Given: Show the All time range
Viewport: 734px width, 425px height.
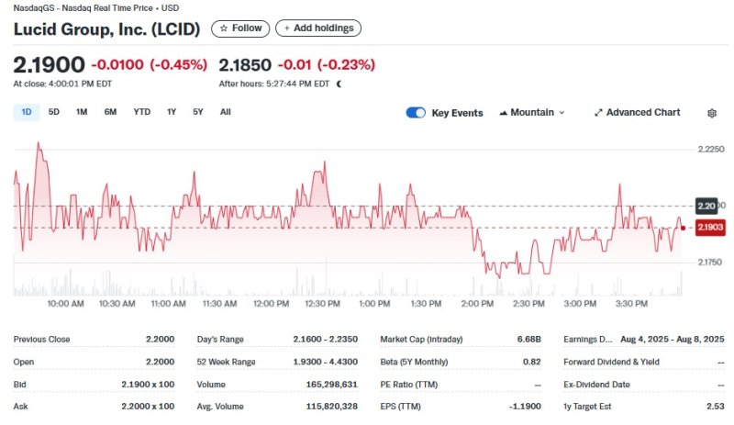Looking at the screenshot, I should click(226, 112).
